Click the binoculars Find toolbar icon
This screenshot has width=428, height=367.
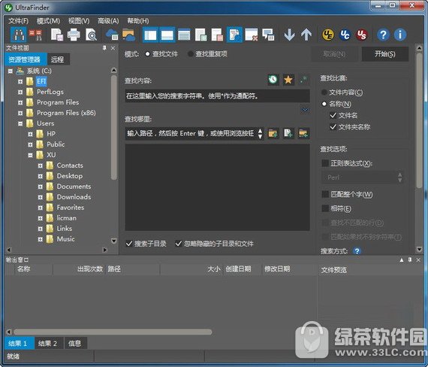pyautogui.click(x=18, y=35)
